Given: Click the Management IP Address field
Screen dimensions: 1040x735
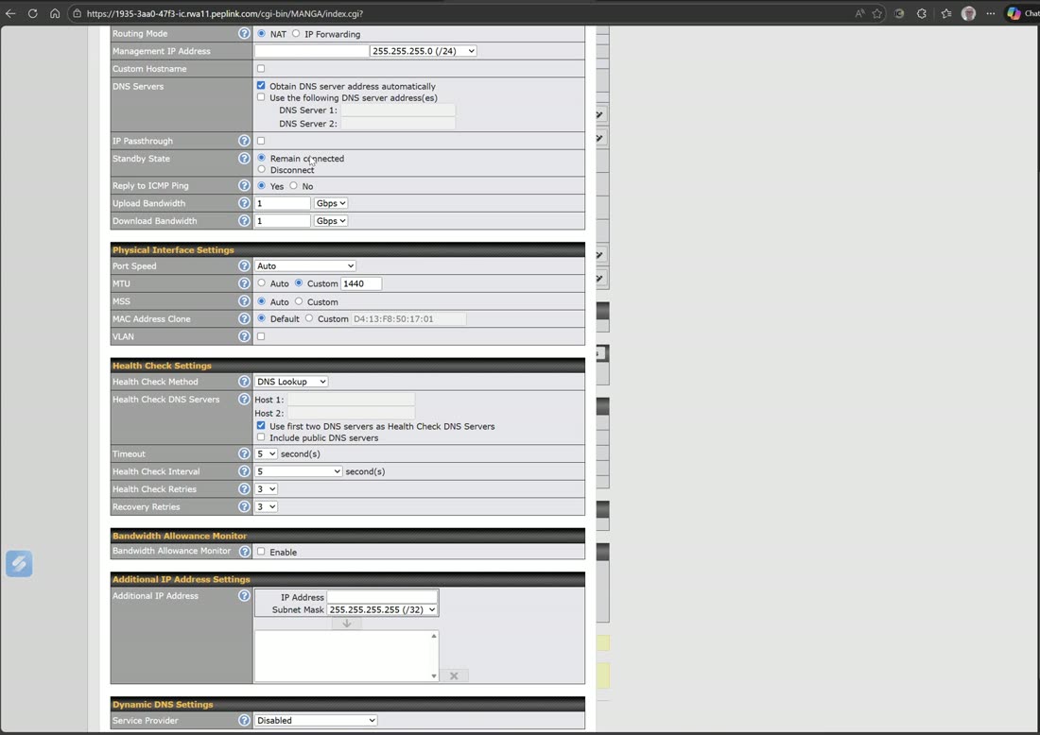Looking at the screenshot, I should (311, 50).
